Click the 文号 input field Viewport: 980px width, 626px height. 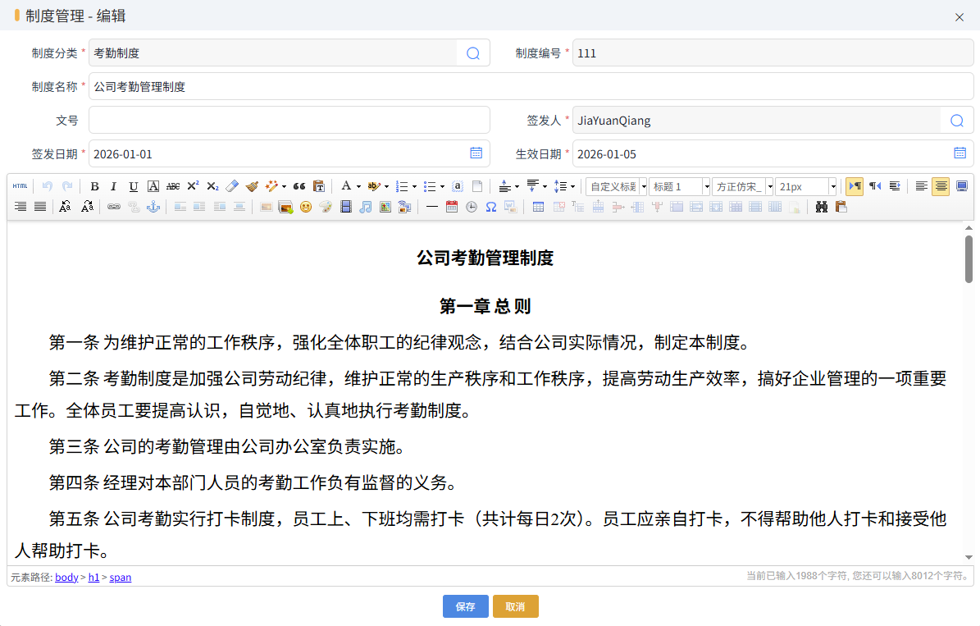click(x=289, y=120)
